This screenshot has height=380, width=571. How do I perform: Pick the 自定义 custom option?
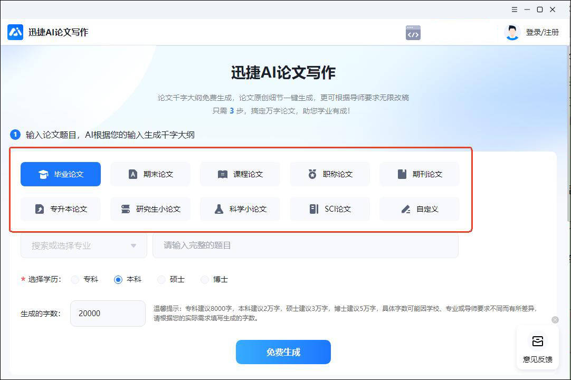coord(420,209)
